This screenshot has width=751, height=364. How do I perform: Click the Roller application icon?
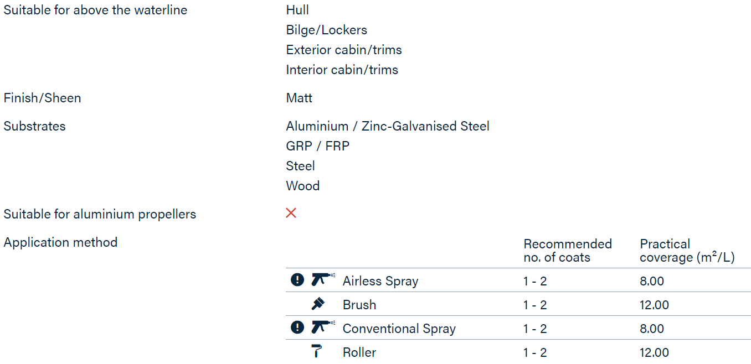317,351
